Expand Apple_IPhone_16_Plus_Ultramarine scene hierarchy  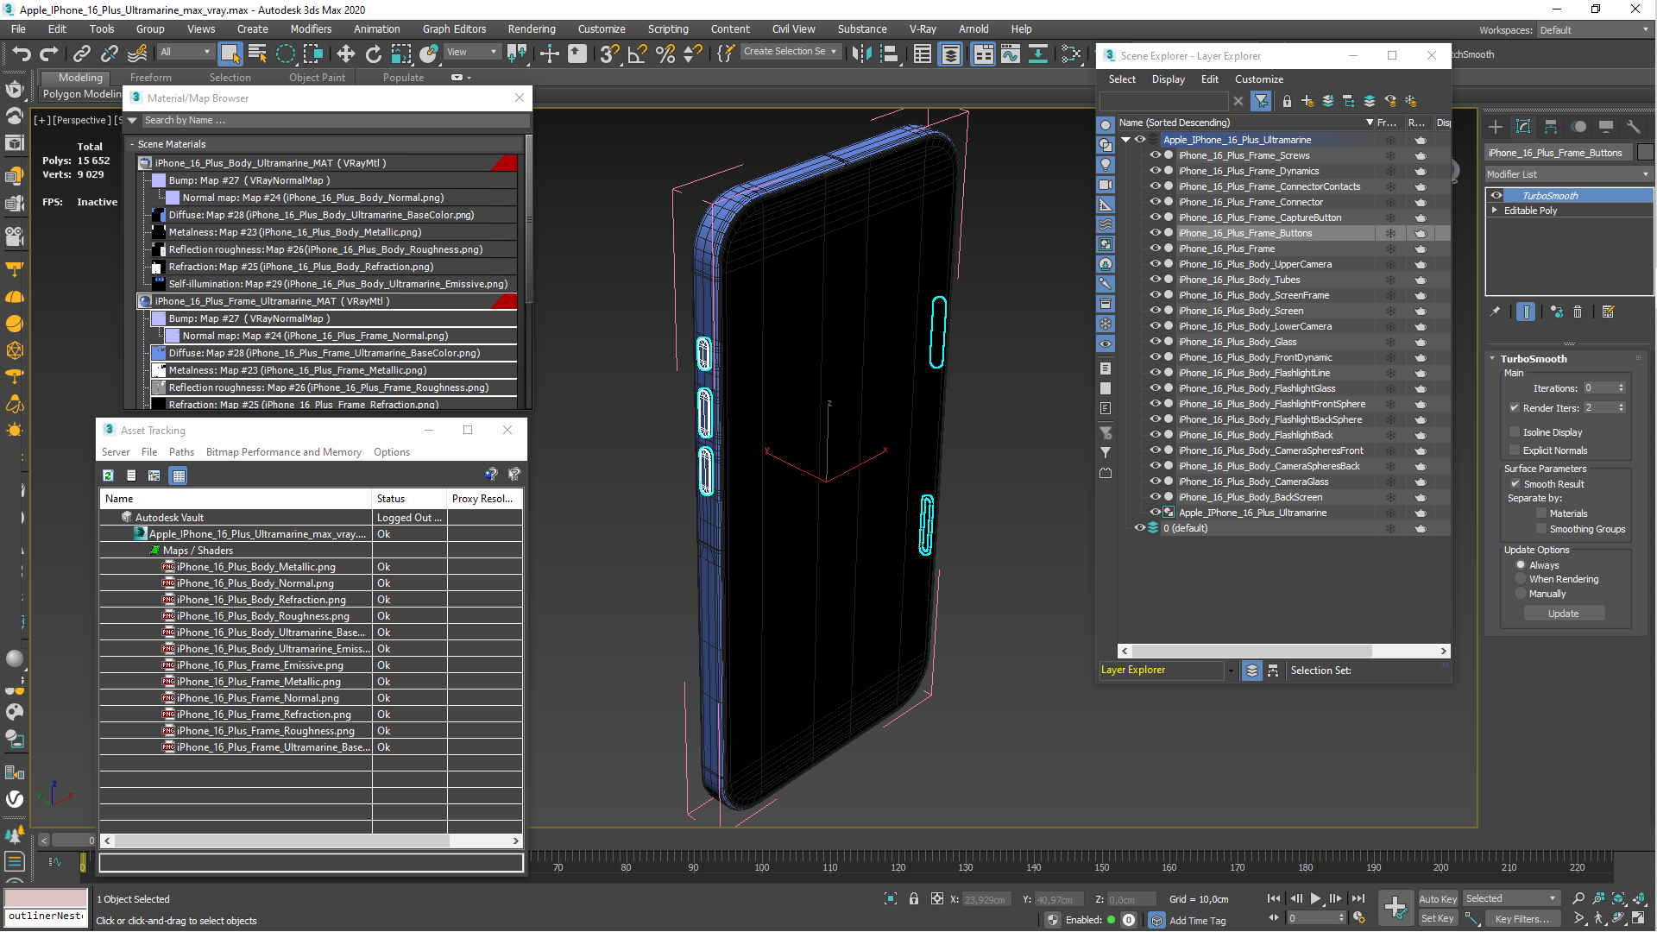pos(1126,139)
